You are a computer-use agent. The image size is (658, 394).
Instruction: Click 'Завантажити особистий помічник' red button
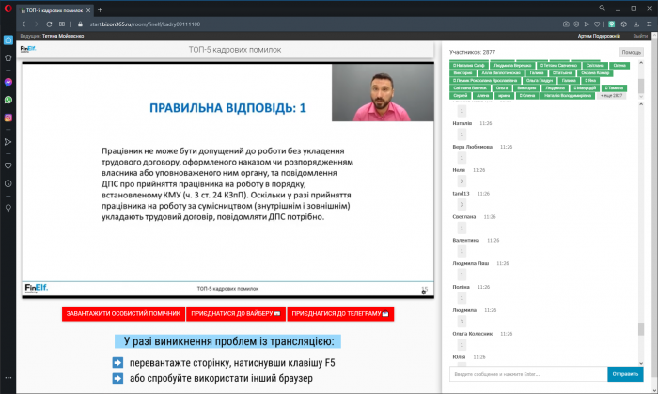click(123, 313)
